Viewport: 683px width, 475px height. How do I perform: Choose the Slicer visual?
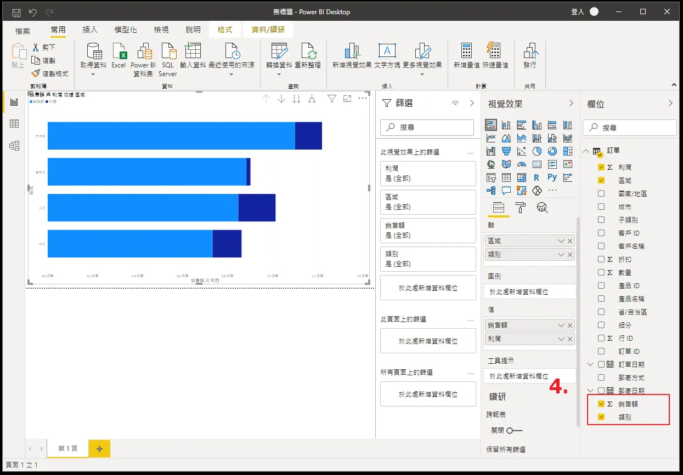pos(491,178)
